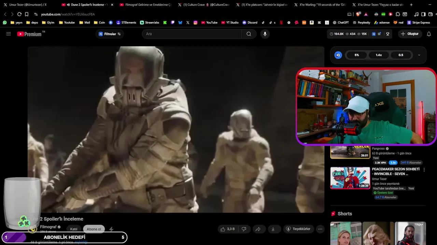Search with the magnifier button
Screen dimensions: 437x245
coord(249,34)
